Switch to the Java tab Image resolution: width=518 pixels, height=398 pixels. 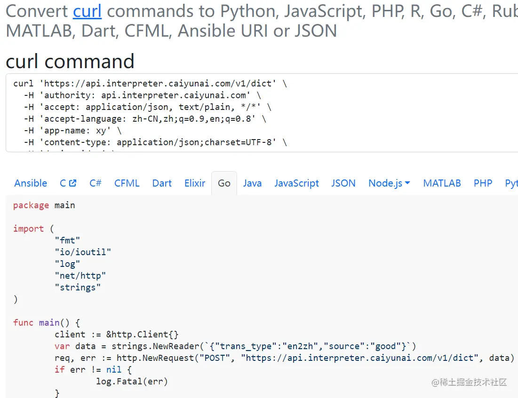pos(252,183)
